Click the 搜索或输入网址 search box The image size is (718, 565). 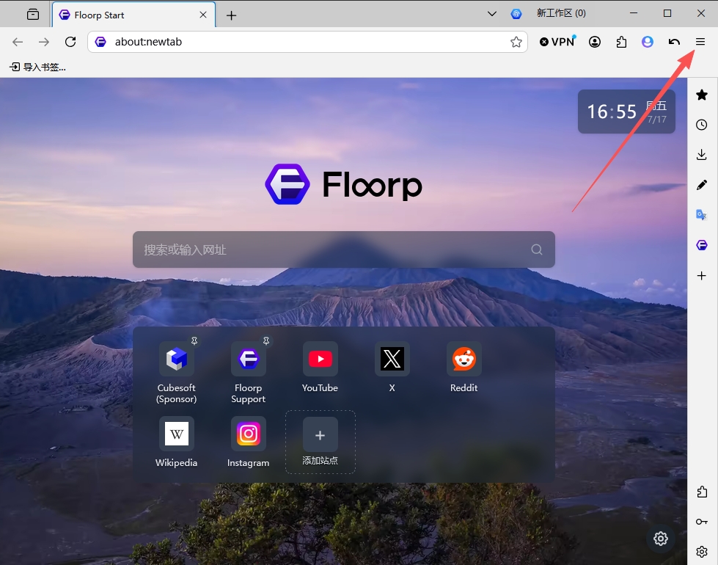tap(344, 249)
